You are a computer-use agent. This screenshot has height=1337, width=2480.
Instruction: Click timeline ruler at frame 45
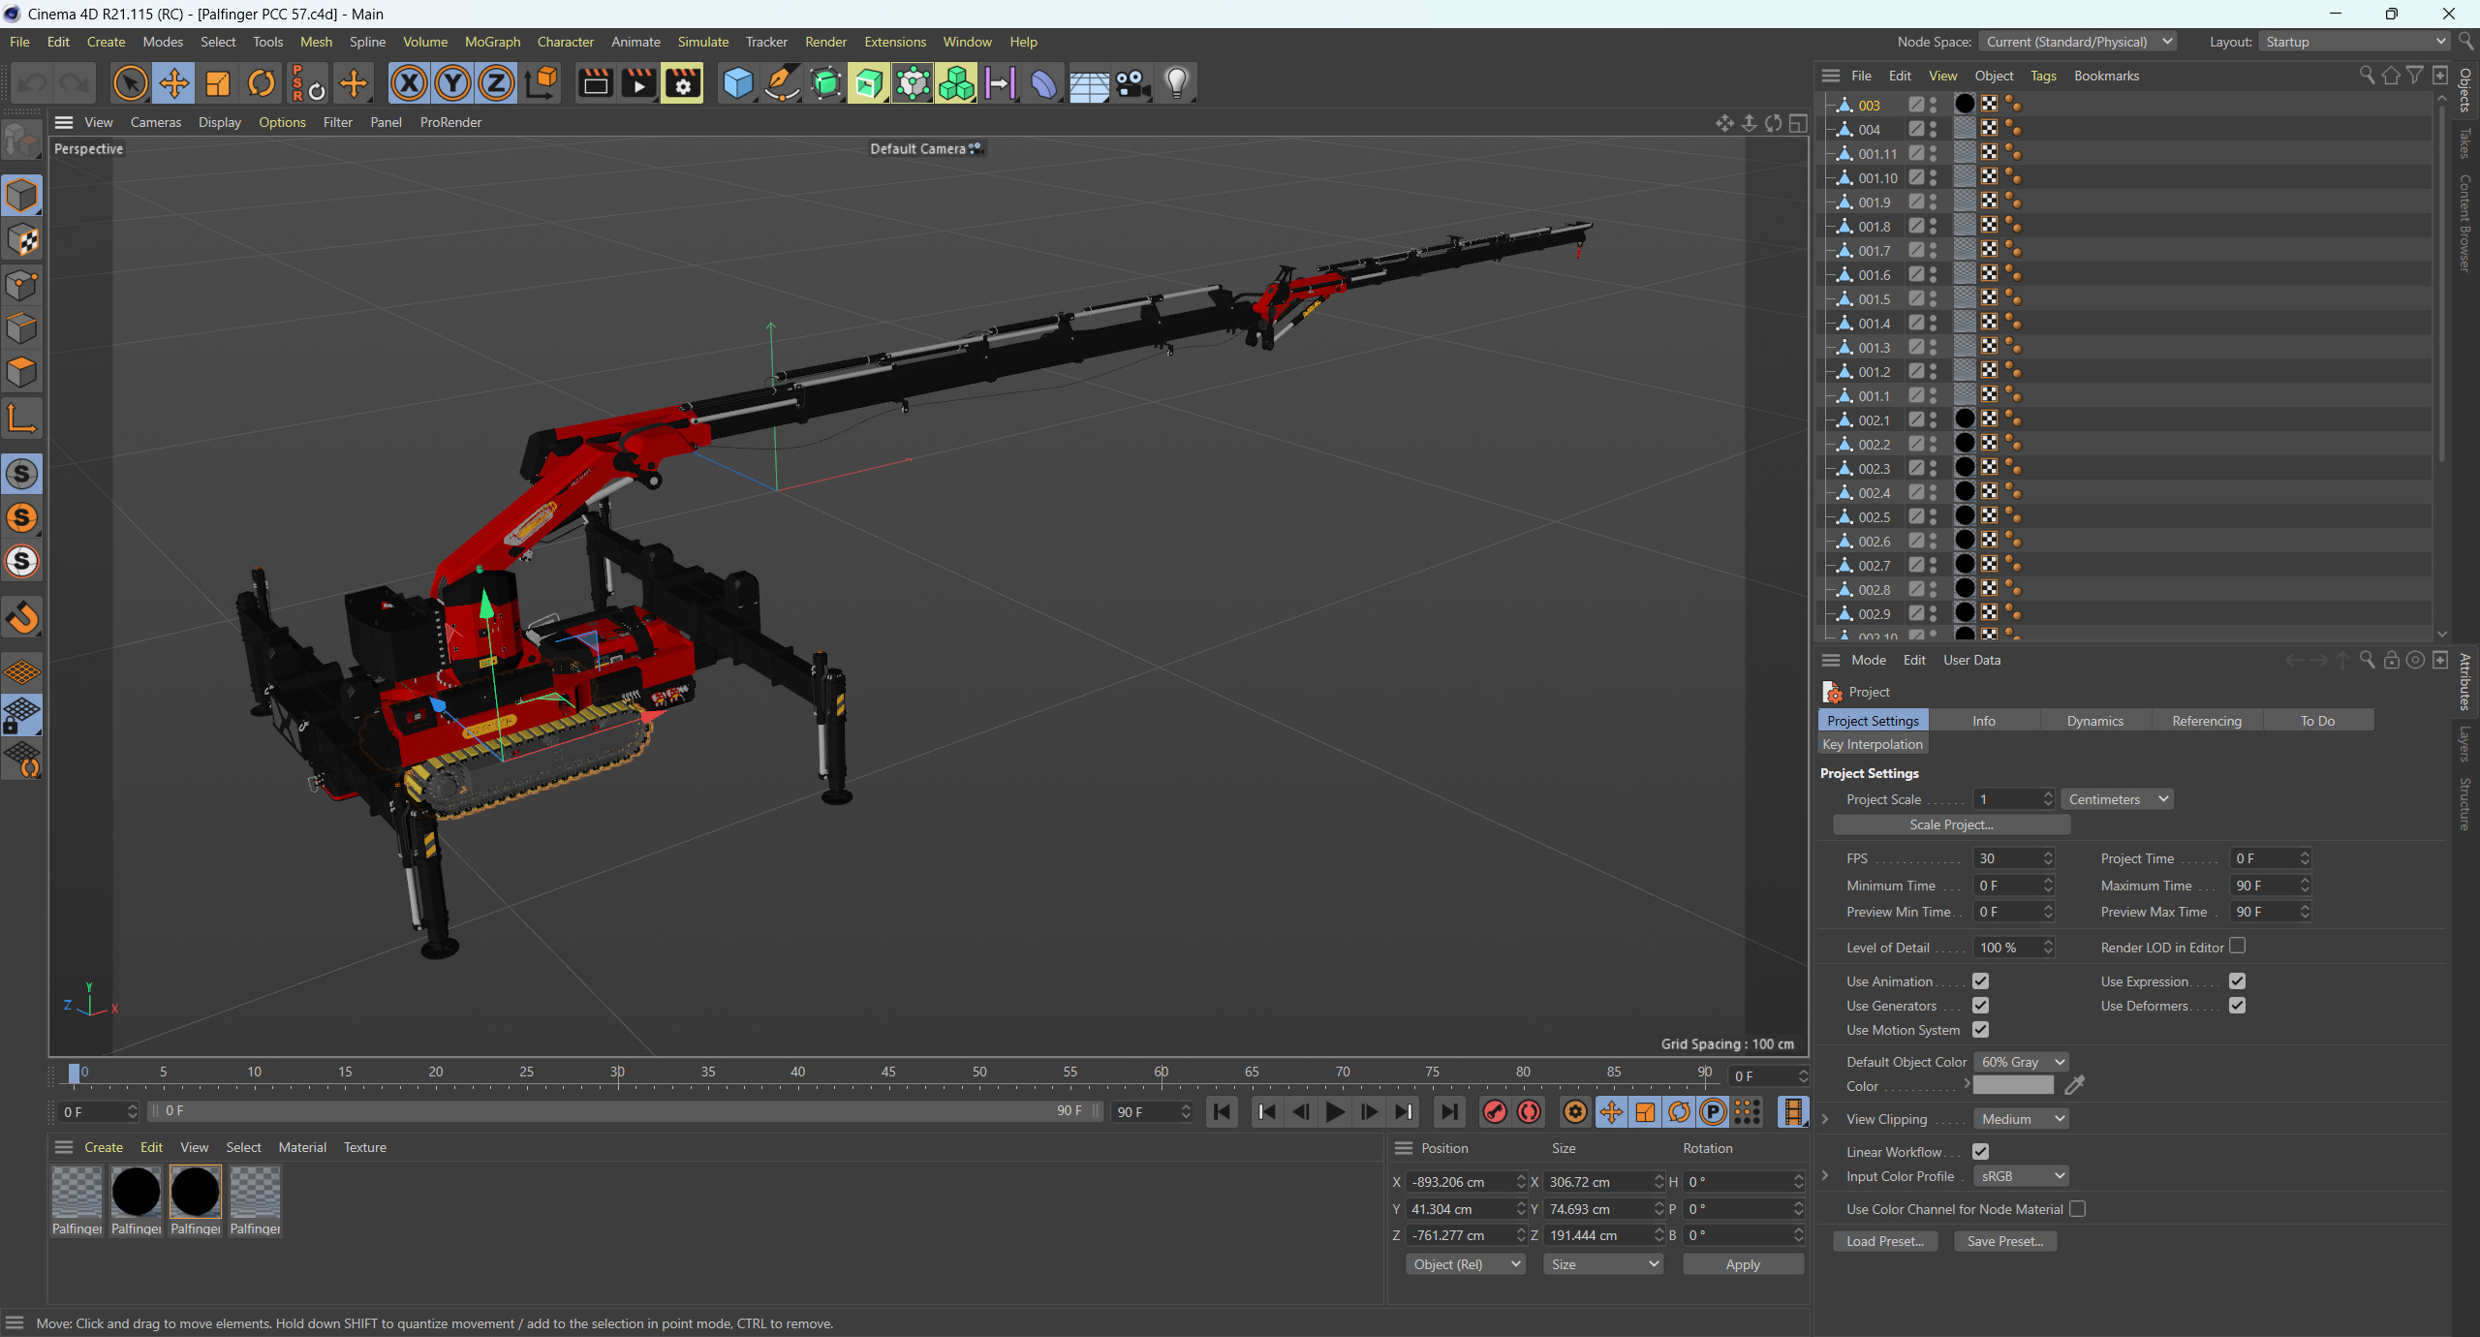click(x=888, y=1072)
